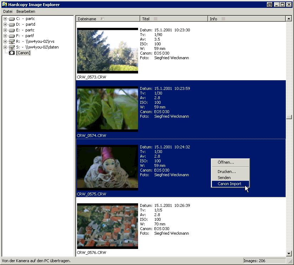Click the scroll down arrow of the list
294x265 pixels.
pyautogui.click(x=289, y=253)
